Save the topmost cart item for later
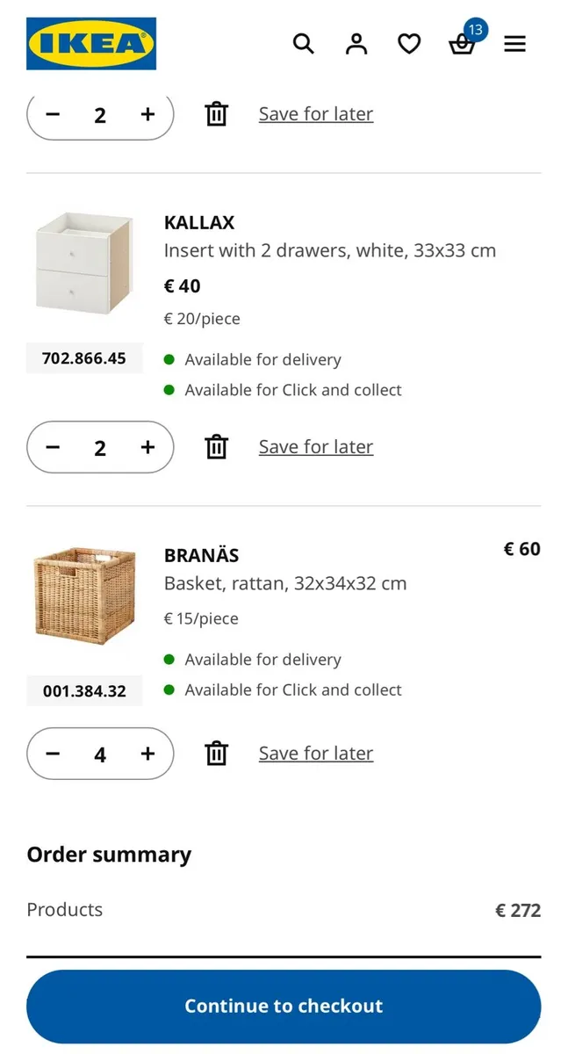Screen dimensions: 568x1054 (315, 113)
